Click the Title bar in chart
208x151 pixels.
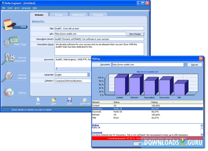click(179, 89)
